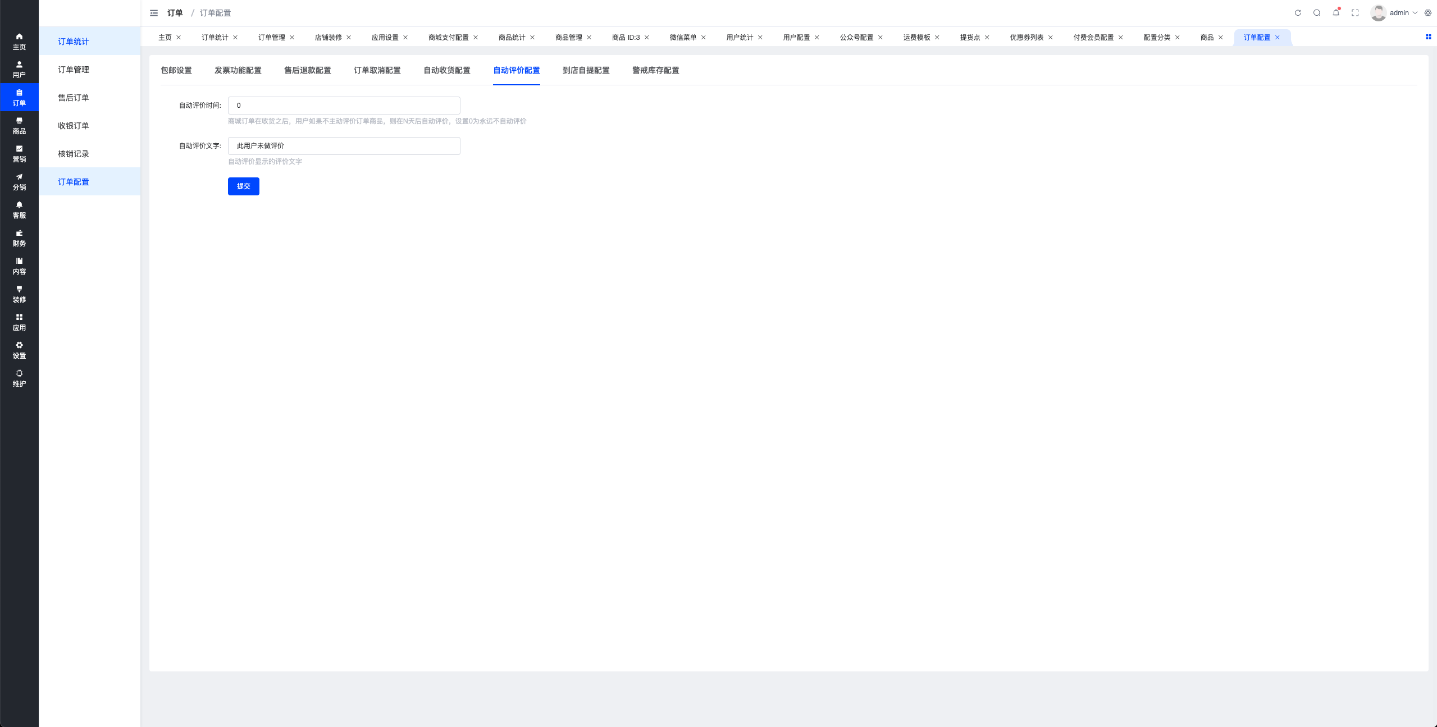Open the 商品 sidebar section
Viewport: 1437px width, 727px height.
tap(19, 126)
